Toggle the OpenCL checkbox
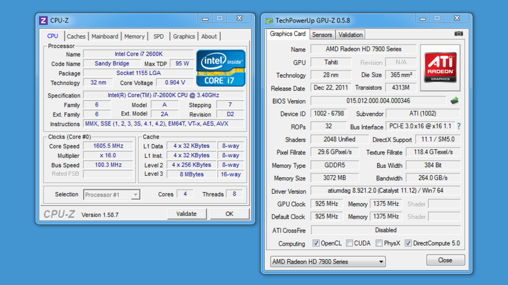Screen dimensions: 508x285 coord(316,243)
